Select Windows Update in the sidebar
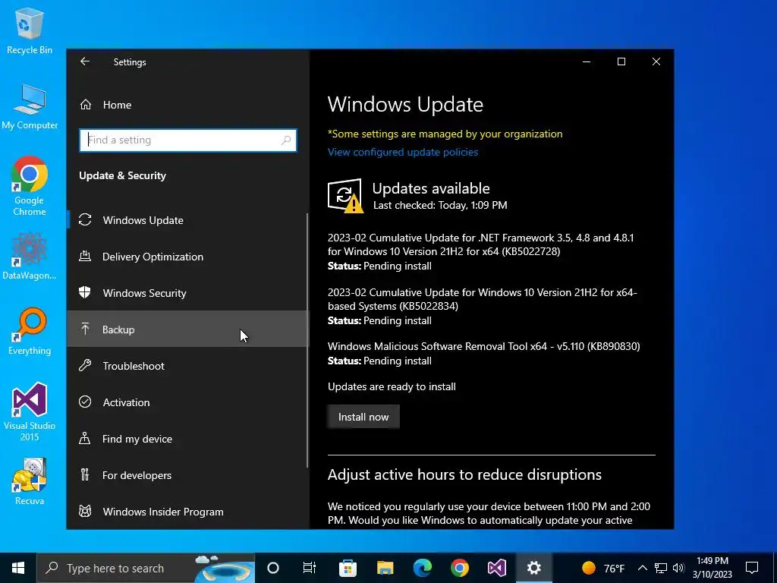Screen dimensions: 777x583 [187, 219]
